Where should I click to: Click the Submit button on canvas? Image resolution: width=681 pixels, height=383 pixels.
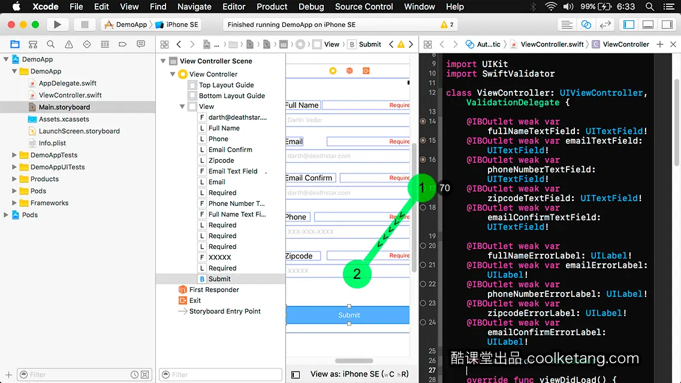[348, 315]
